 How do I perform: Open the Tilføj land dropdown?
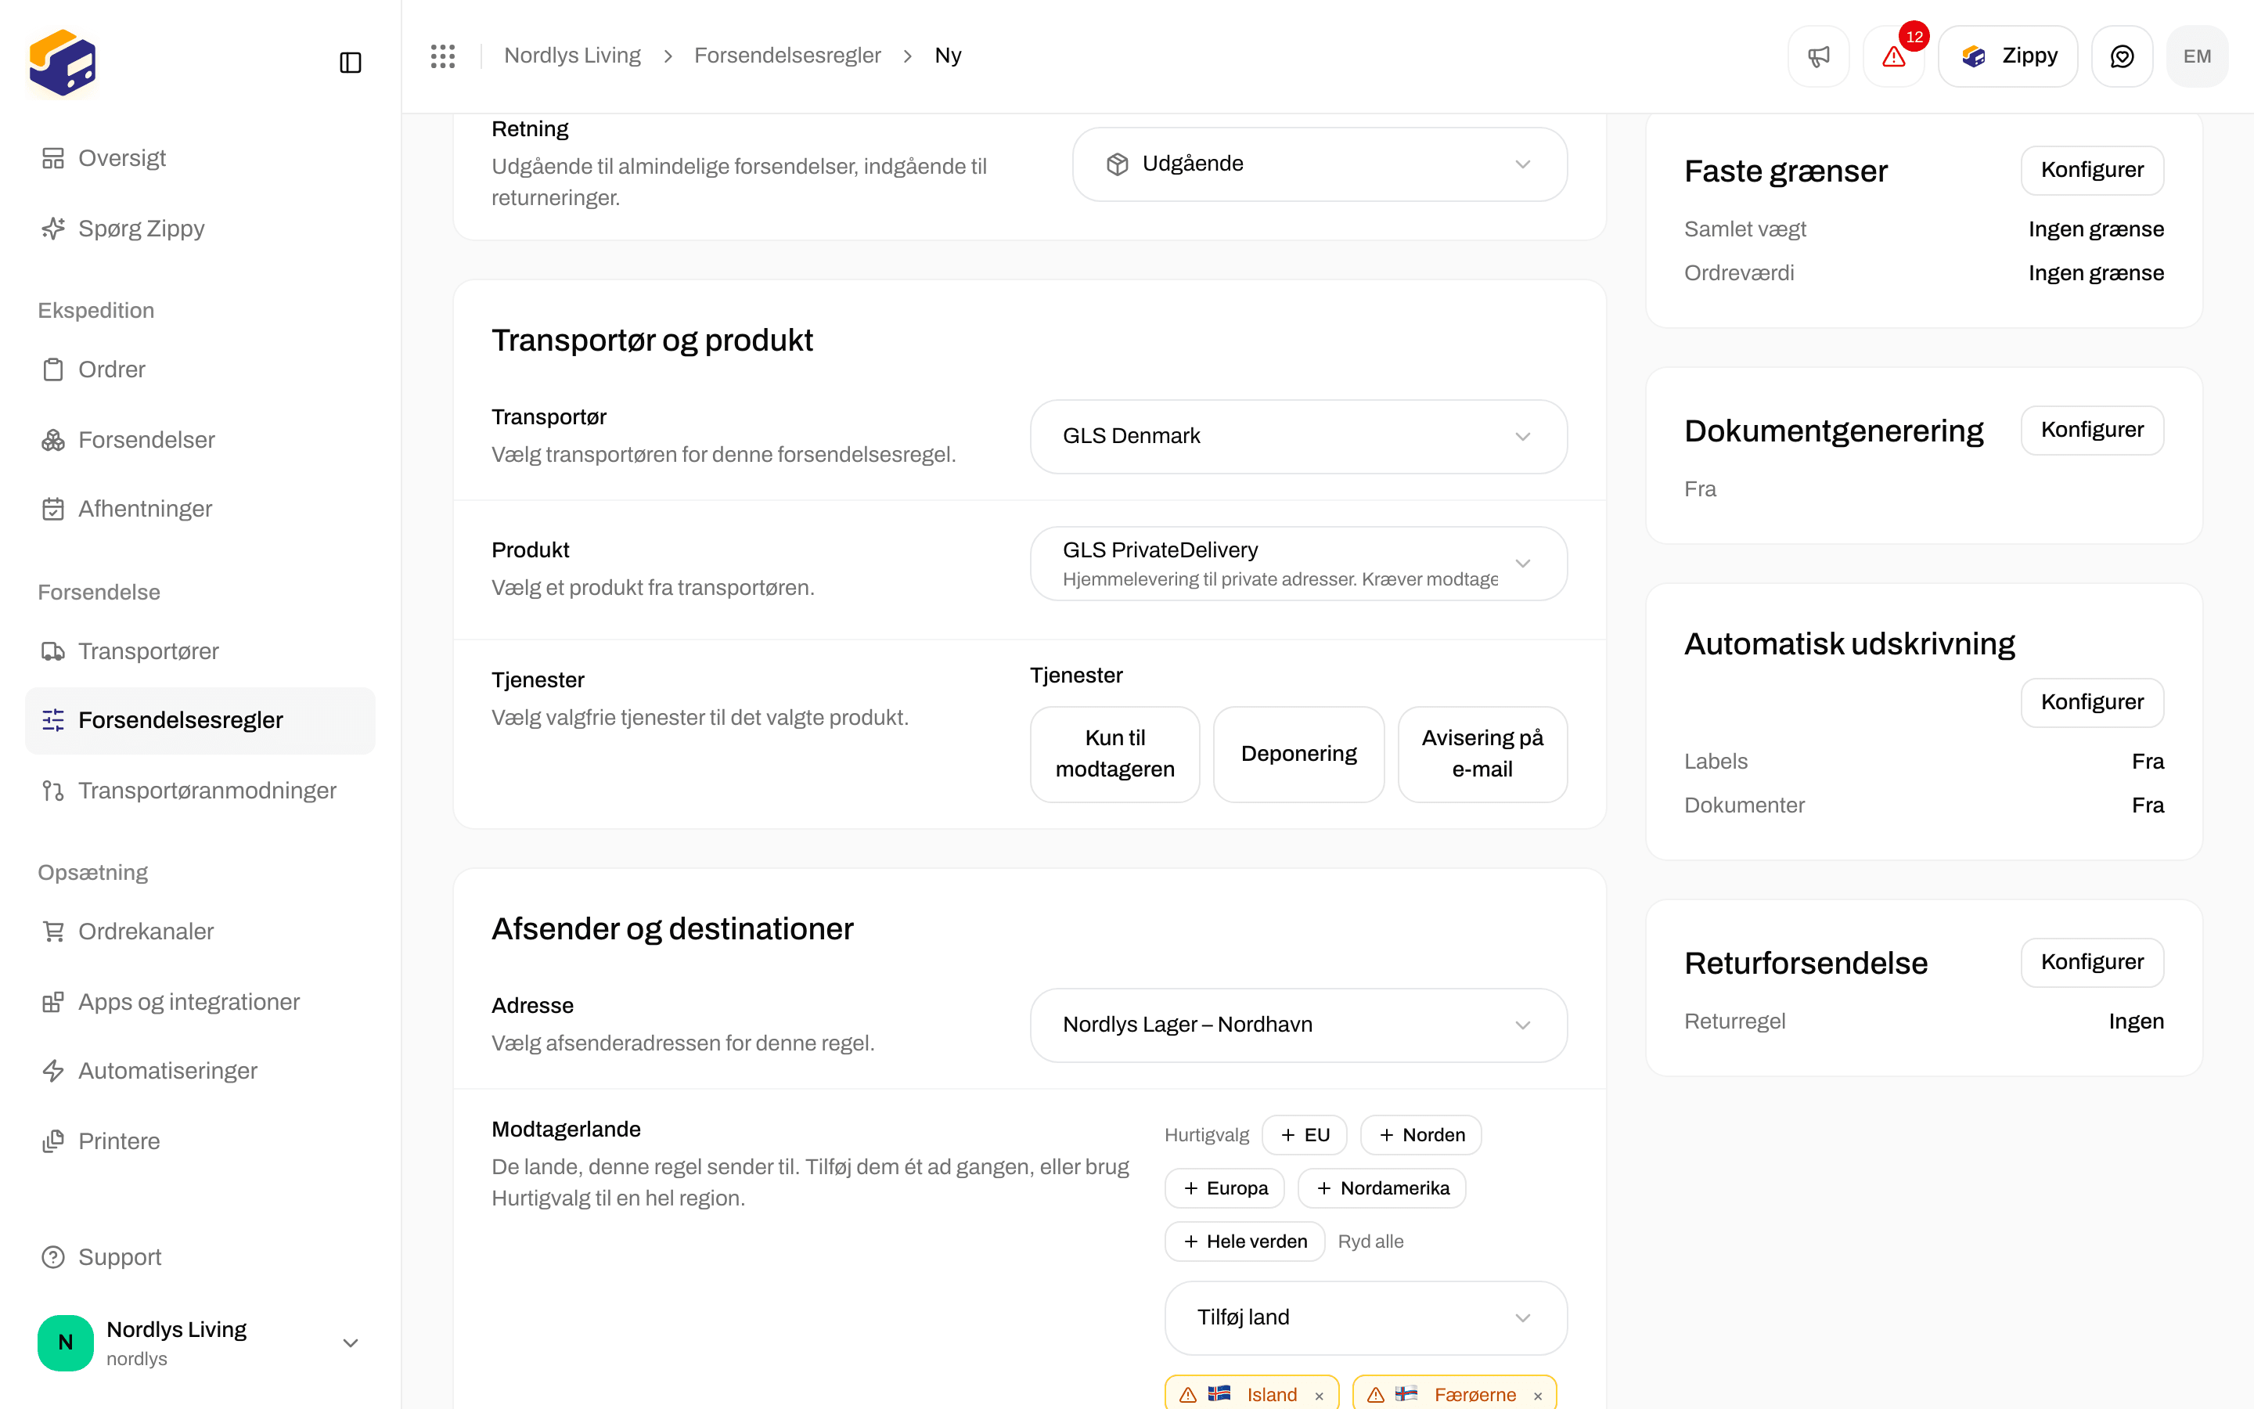click(1366, 1317)
